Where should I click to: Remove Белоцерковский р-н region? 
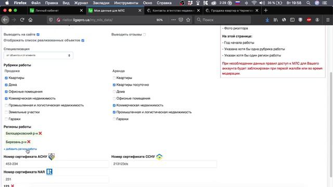coord(40,133)
